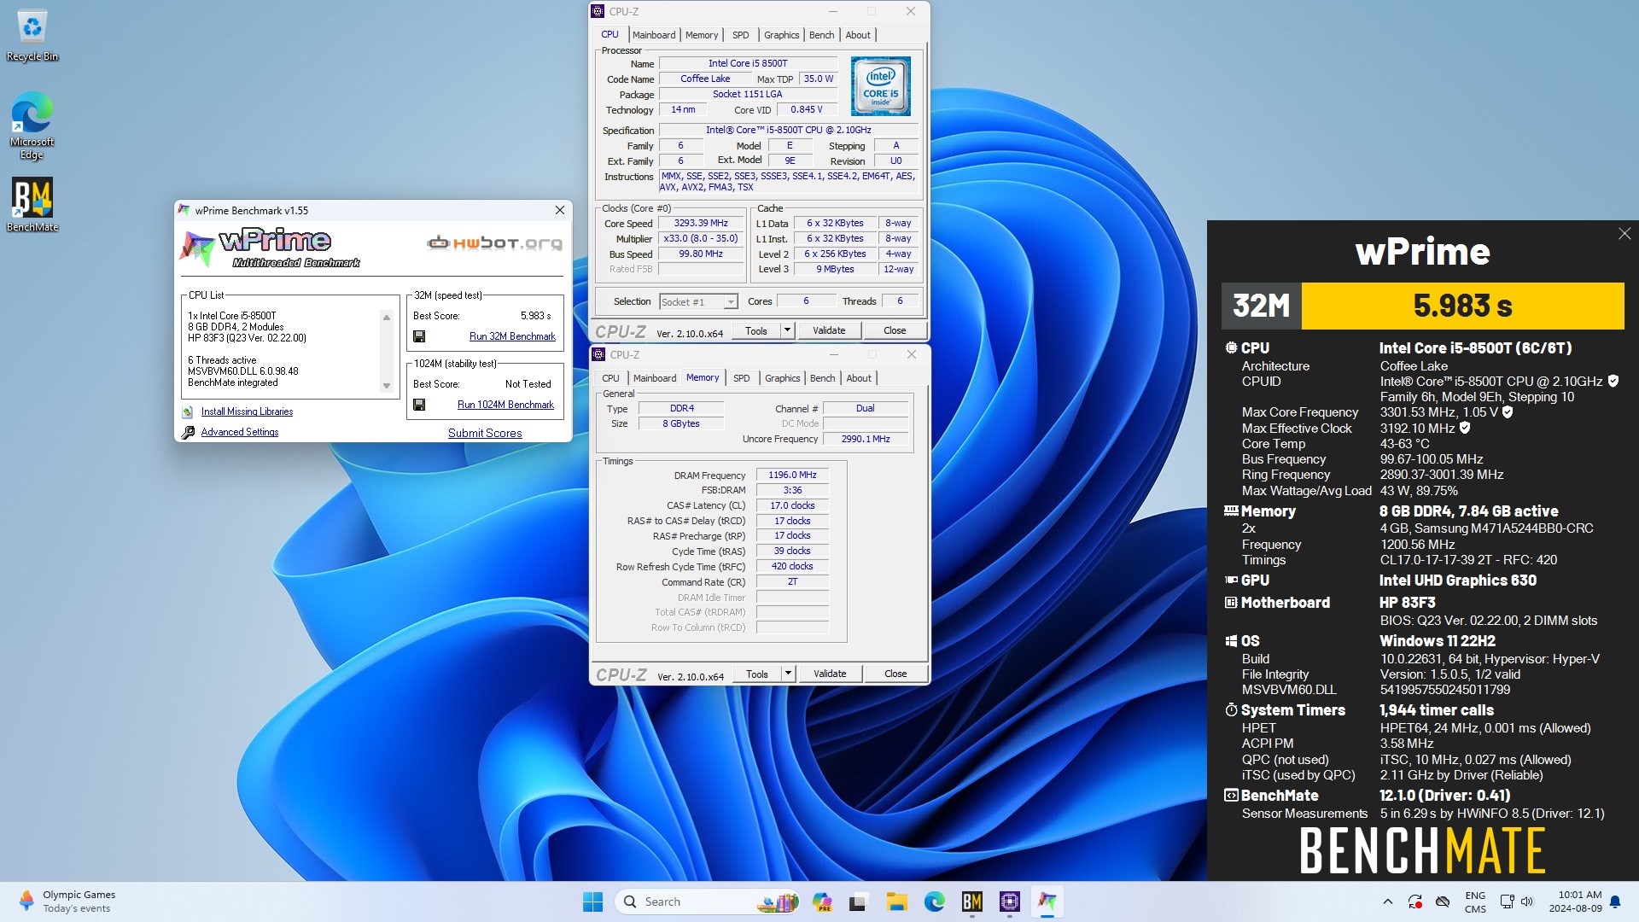Viewport: 1639px width, 922px height.
Task: Click Run 1024M Benchmark link
Action: coord(505,405)
